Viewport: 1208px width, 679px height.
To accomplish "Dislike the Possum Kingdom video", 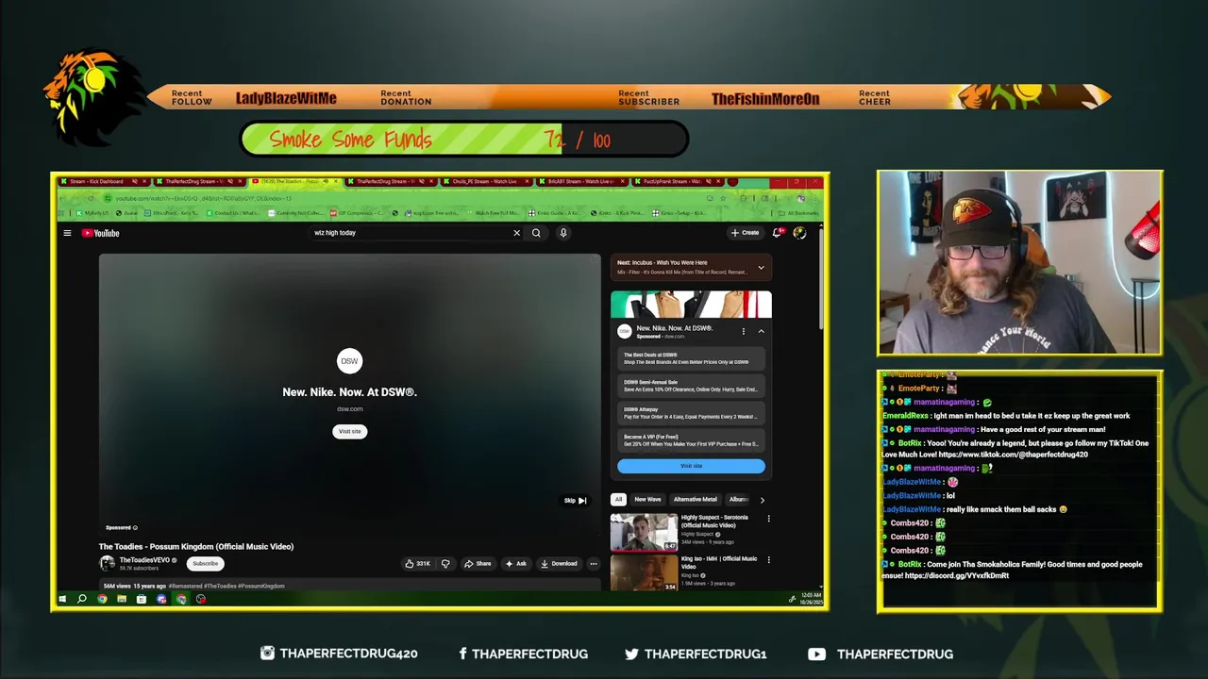I will (x=445, y=564).
